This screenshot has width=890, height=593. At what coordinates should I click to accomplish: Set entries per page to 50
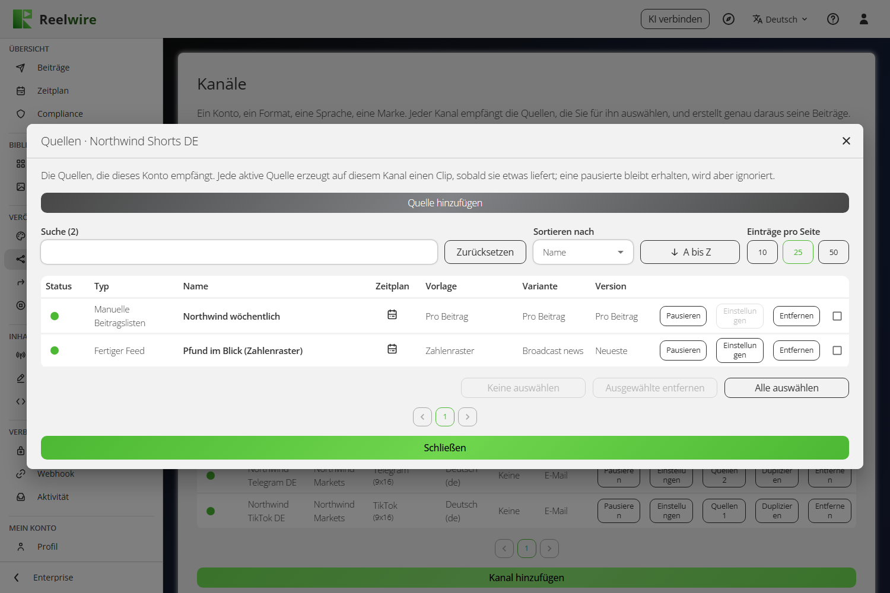point(834,252)
